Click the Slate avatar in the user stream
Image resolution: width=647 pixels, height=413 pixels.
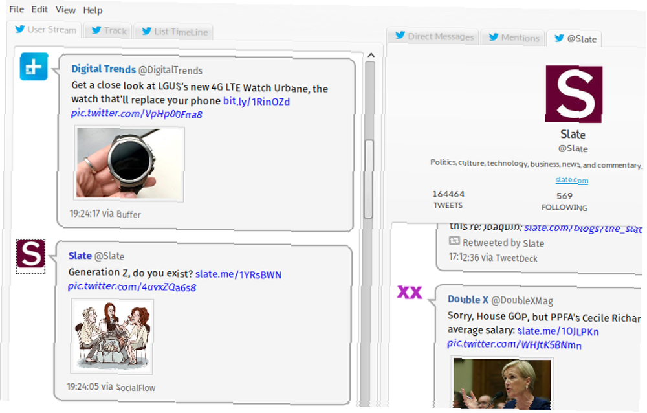pyautogui.click(x=30, y=254)
